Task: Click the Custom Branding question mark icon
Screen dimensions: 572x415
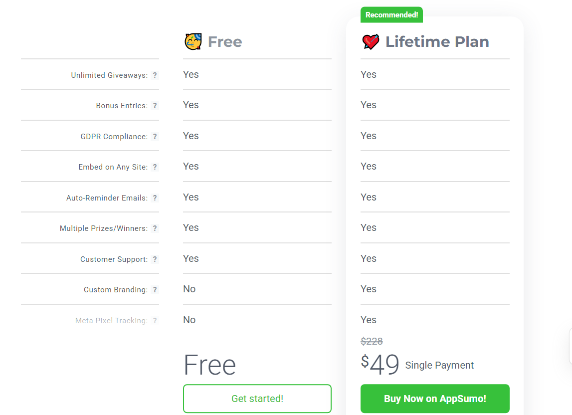Action: pos(155,290)
